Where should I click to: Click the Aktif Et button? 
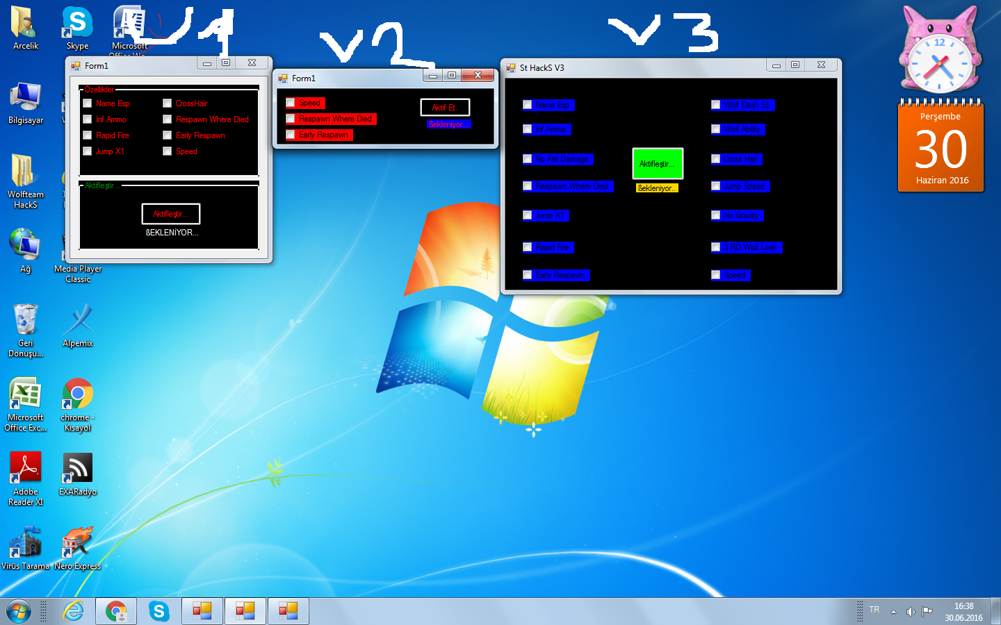tap(445, 108)
